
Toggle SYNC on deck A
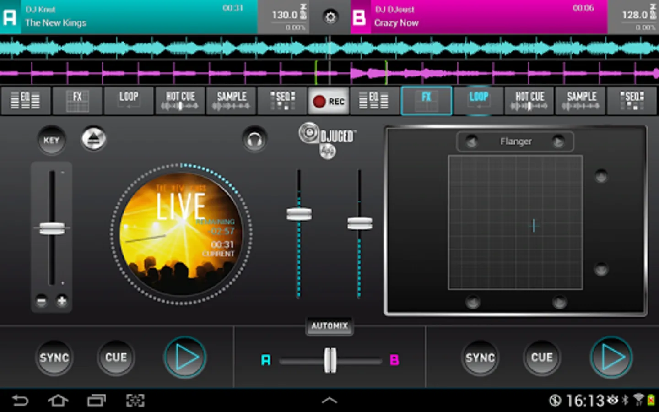[54, 358]
